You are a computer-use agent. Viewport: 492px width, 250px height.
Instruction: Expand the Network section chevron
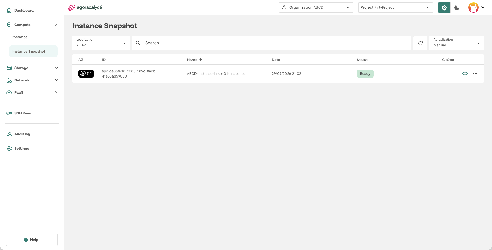57,80
